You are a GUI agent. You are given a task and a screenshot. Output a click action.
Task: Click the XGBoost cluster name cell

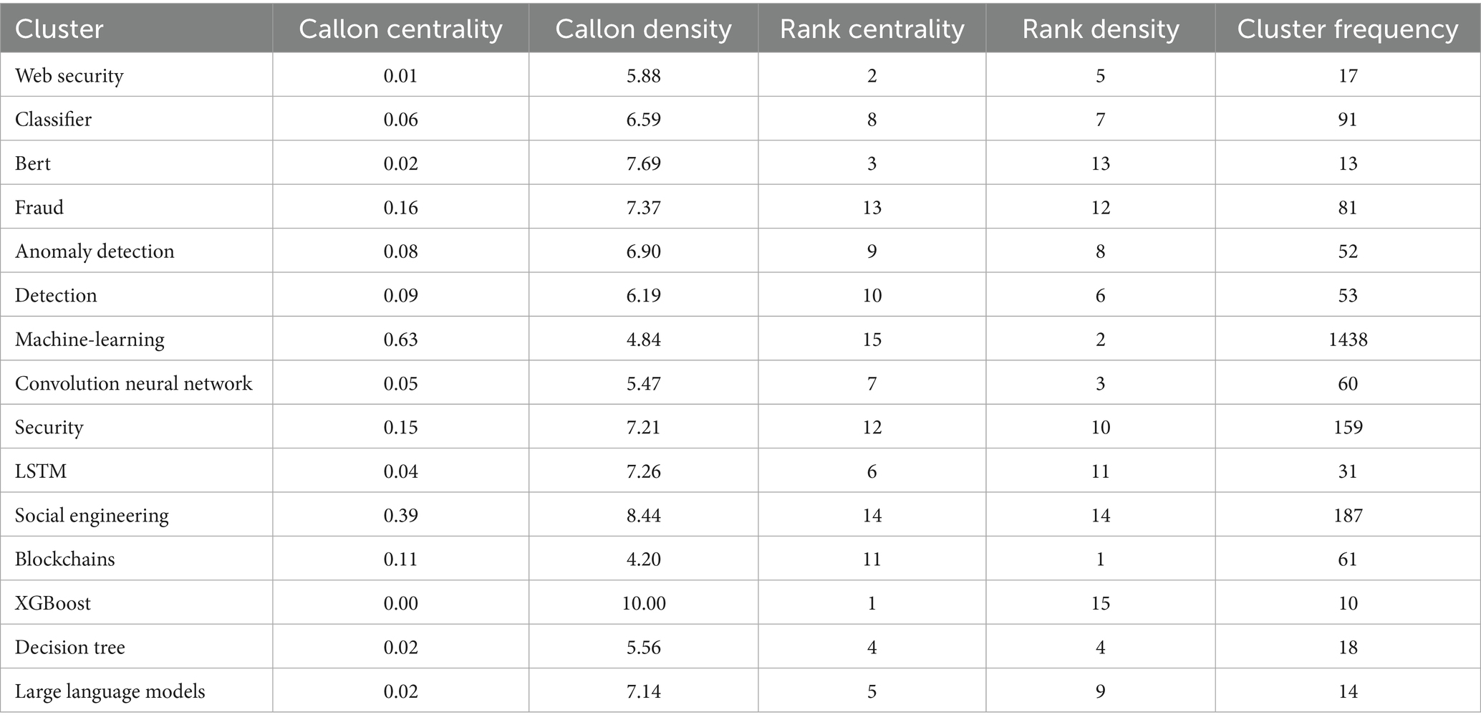pyautogui.click(x=53, y=603)
